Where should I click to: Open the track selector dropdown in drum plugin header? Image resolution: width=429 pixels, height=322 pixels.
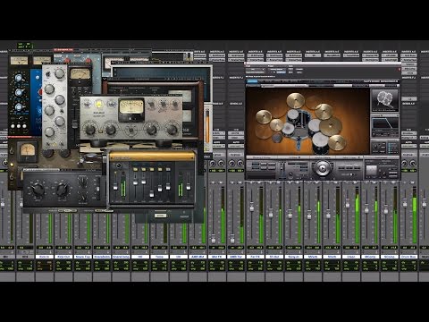tap(255, 71)
